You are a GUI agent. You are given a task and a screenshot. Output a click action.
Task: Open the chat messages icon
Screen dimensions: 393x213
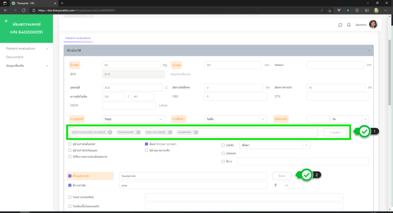pyautogui.click(x=340, y=25)
